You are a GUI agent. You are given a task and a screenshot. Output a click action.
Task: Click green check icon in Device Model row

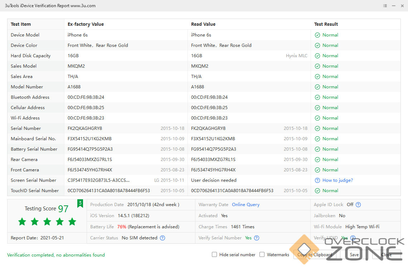[x=317, y=35]
